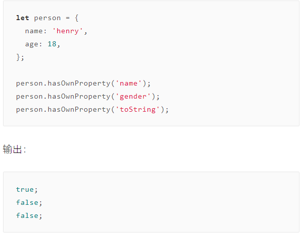Click the last 'false;' output line

pyautogui.click(x=29, y=216)
